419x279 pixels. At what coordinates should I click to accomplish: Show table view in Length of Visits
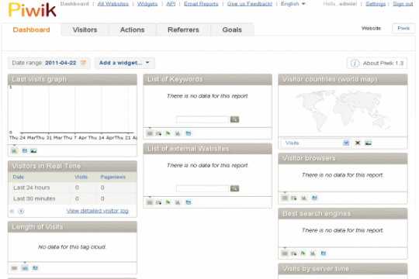pos(15,268)
